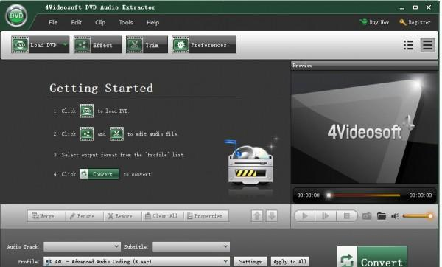Click the Convert button in Getting Started

[99, 174]
